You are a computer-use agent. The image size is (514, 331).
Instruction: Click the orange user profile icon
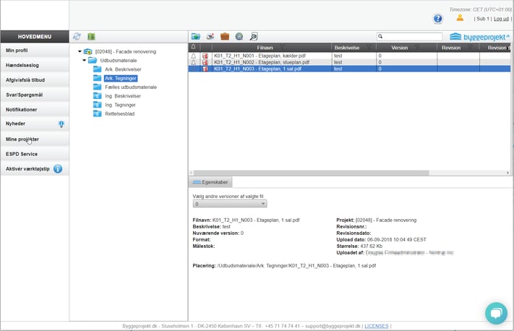click(x=459, y=18)
